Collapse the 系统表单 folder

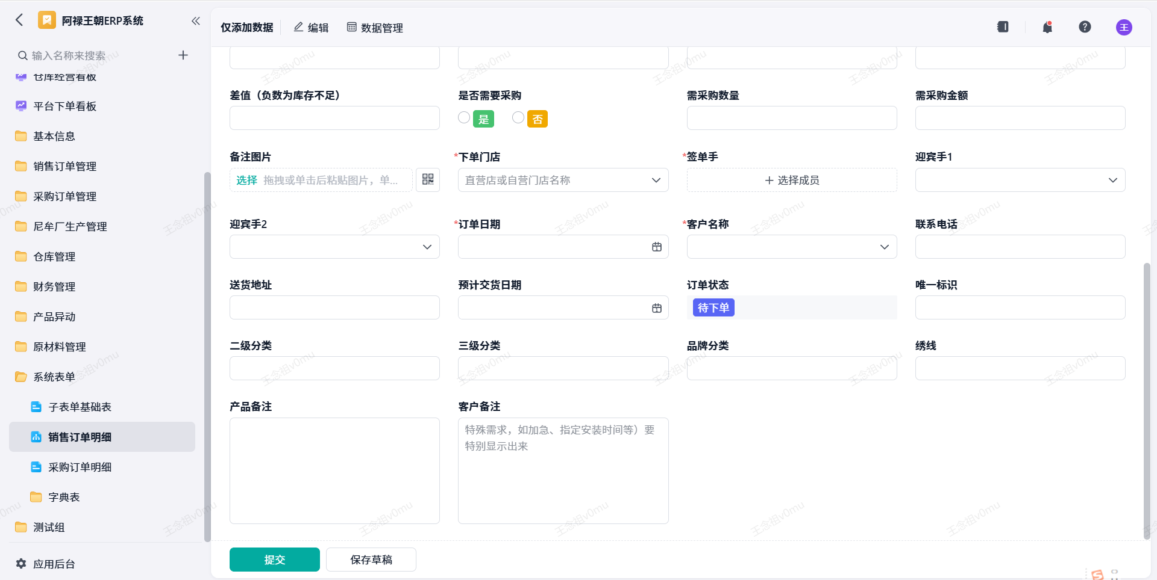(102, 377)
